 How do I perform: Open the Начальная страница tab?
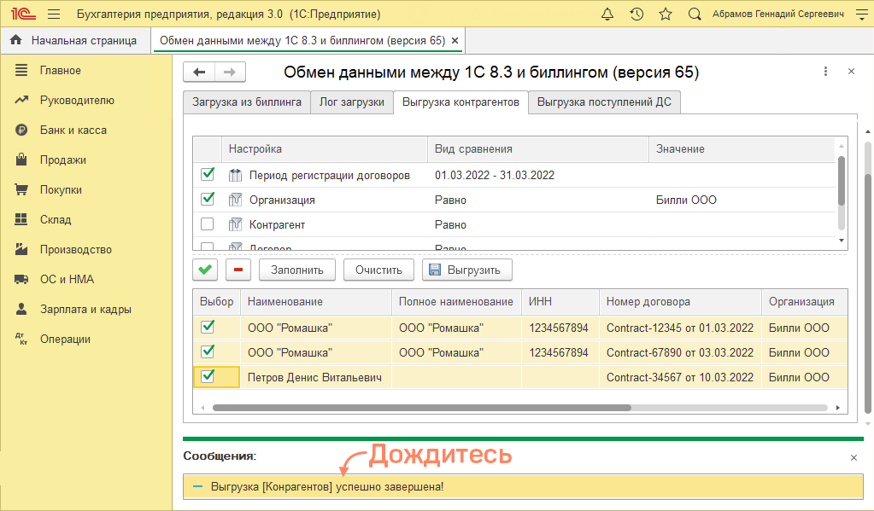(x=76, y=40)
